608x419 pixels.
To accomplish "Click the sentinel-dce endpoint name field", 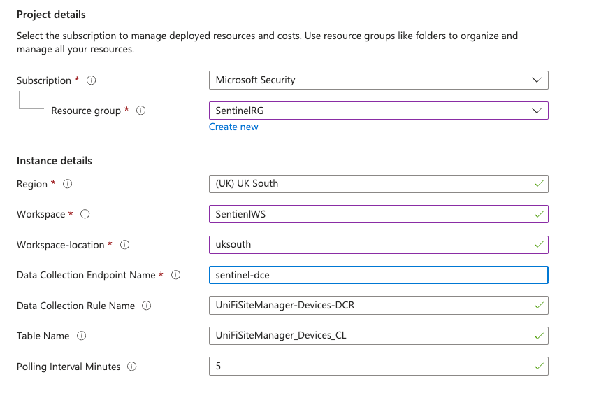I will [x=377, y=275].
